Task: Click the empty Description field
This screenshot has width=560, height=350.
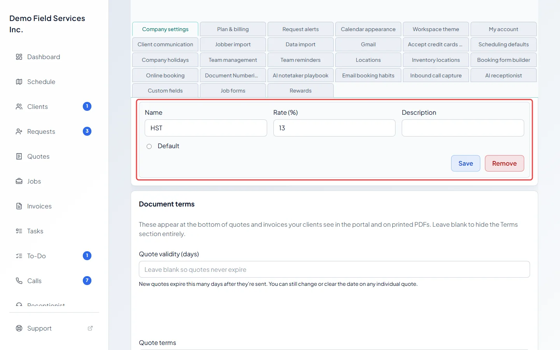Action: (463, 128)
